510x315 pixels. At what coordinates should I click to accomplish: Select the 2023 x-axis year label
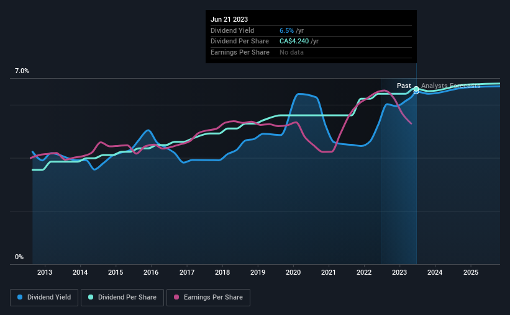399,272
